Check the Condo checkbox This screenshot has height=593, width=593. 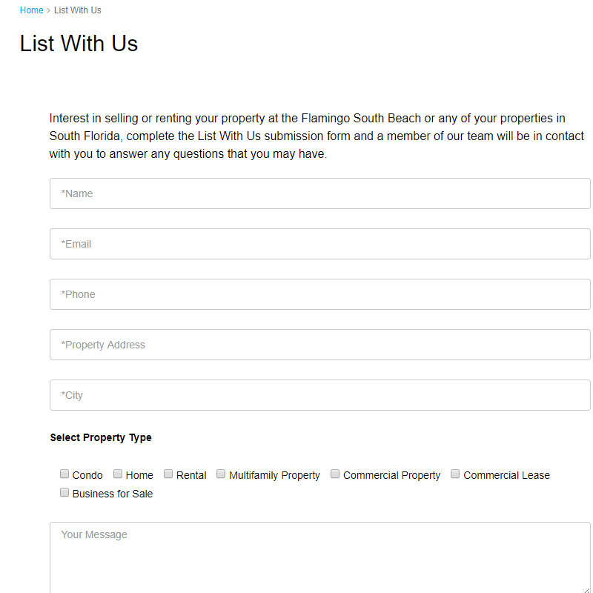click(x=64, y=474)
